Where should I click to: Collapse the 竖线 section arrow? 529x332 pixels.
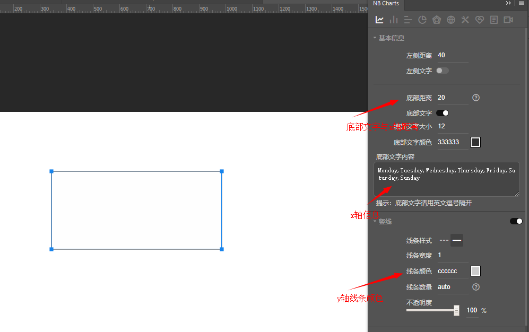point(375,222)
